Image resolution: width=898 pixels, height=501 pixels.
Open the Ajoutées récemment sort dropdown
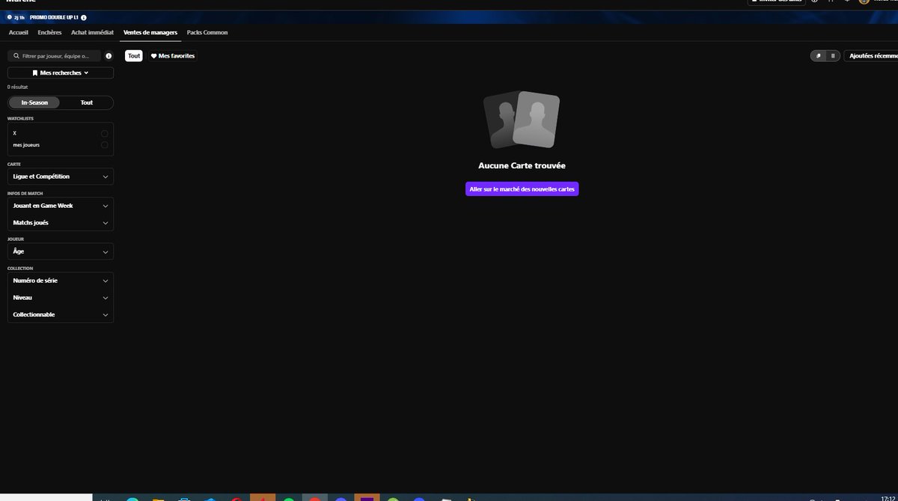click(871, 56)
